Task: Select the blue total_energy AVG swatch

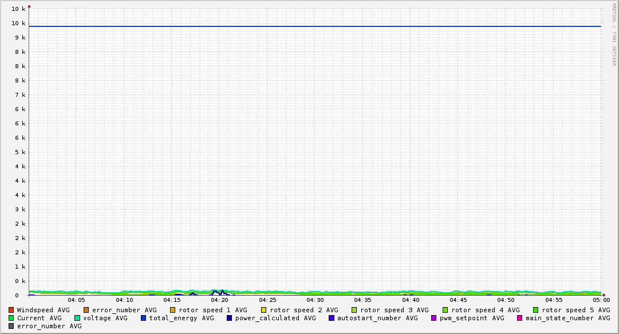Action: [144, 318]
